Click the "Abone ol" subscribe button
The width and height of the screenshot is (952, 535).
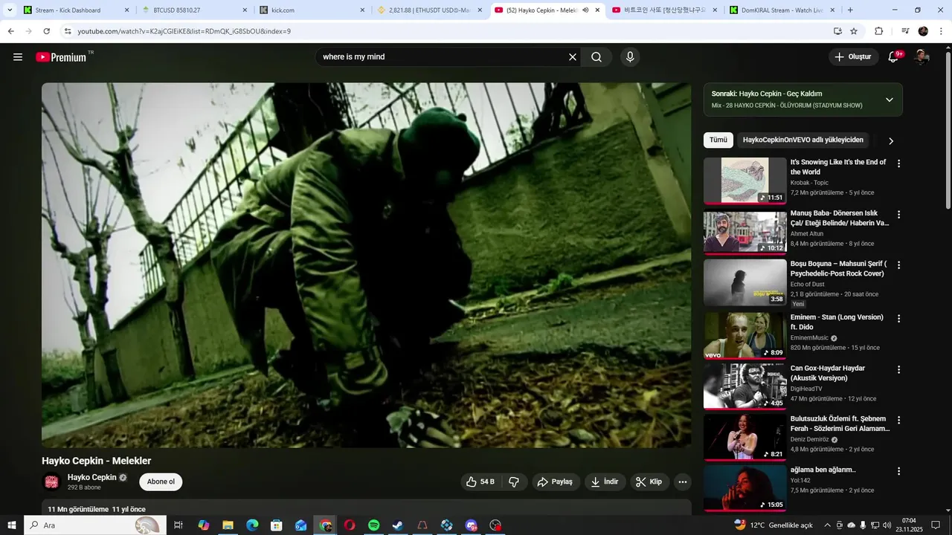coord(161,481)
